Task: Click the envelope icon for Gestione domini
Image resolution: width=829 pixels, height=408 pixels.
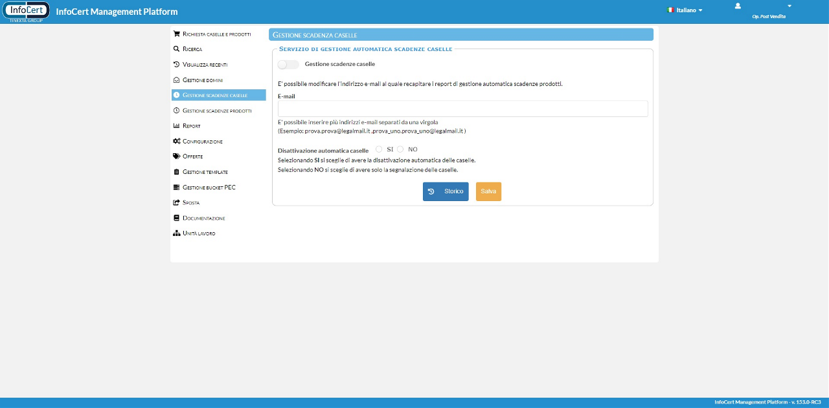Action: pyautogui.click(x=176, y=80)
